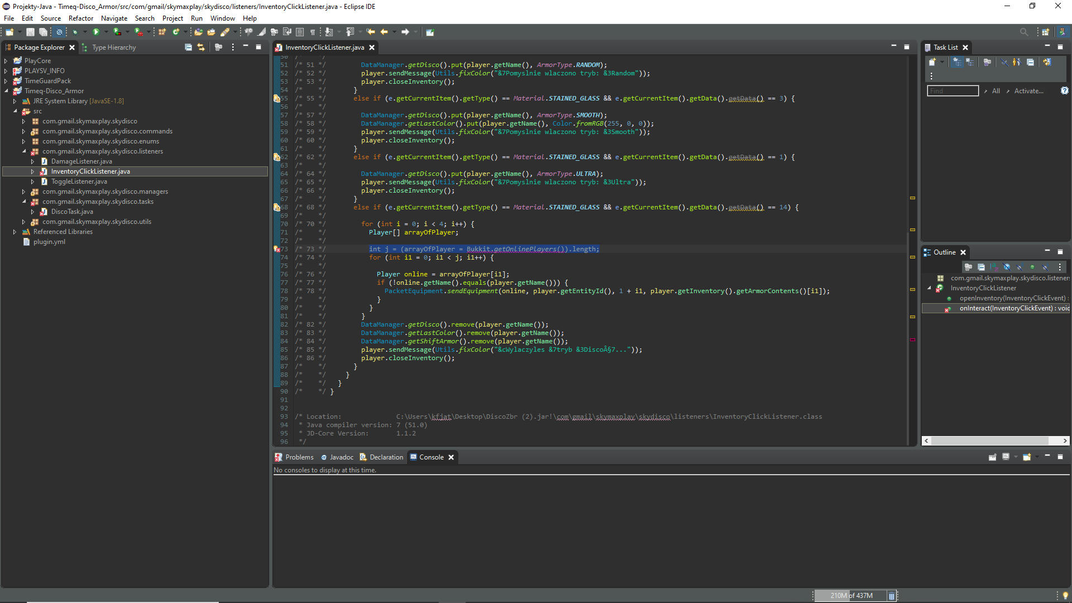
Task: Switch to the Problems tab
Action: click(x=294, y=457)
